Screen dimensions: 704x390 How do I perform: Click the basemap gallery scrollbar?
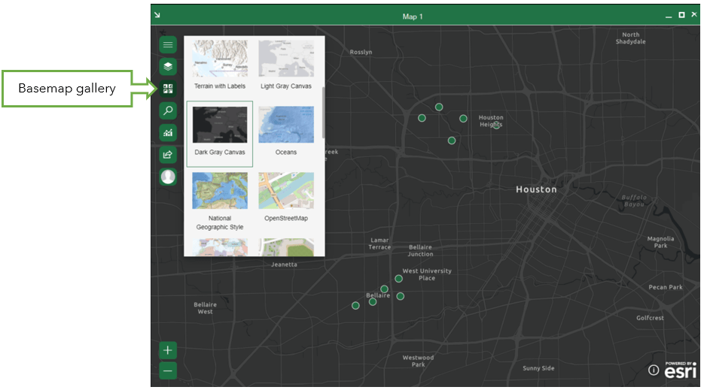click(323, 112)
